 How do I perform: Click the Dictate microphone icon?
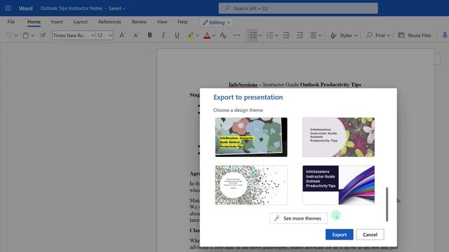tap(445, 35)
